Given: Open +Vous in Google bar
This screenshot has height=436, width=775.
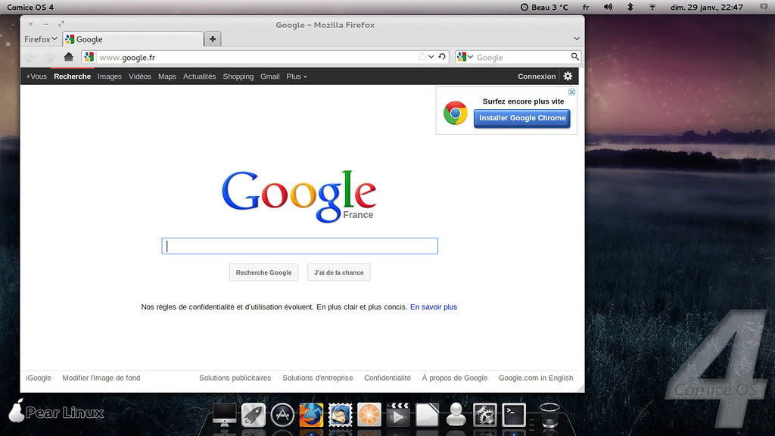Looking at the screenshot, I should (x=36, y=76).
